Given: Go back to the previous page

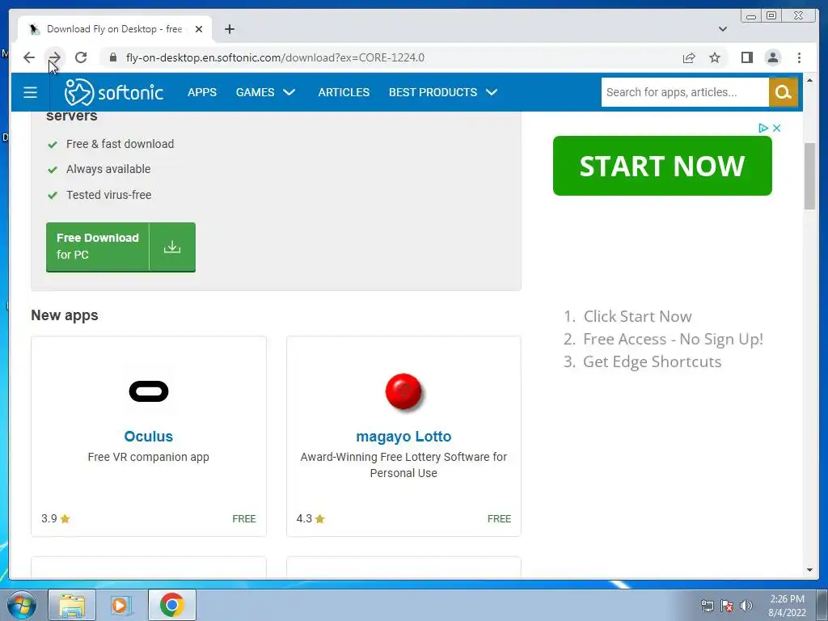Looking at the screenshot, I should [29, 57].
